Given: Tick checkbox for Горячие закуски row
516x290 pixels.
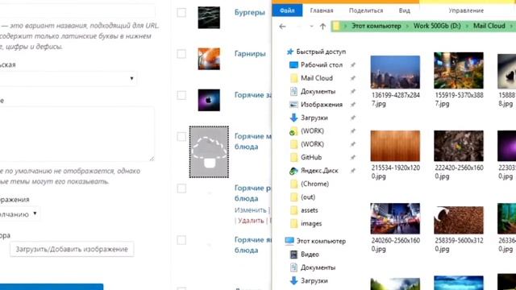Looking at the screenshot, I should pyautogui.click(x=181, y=95).
